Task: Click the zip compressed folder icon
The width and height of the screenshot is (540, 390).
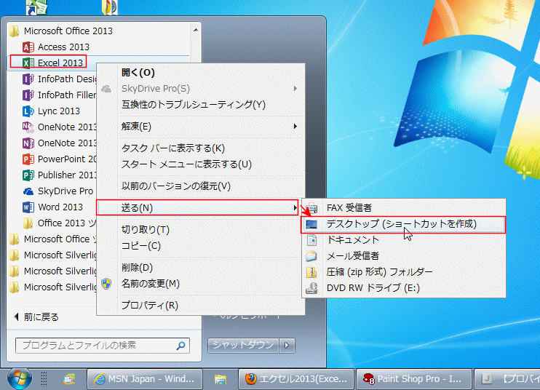Action: (x=311, y=272)
